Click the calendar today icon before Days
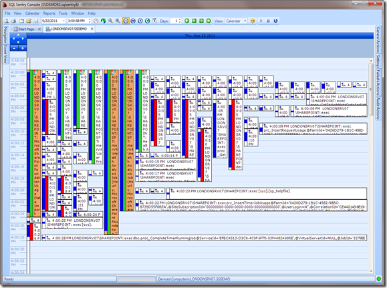 pos(154,21)
